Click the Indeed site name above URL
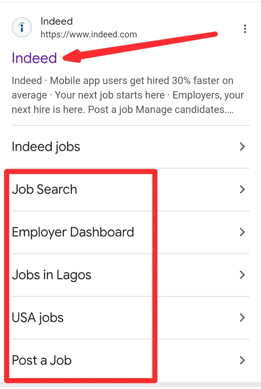The height and width of the screenshot is (389, 261). [x=57, y=21]
